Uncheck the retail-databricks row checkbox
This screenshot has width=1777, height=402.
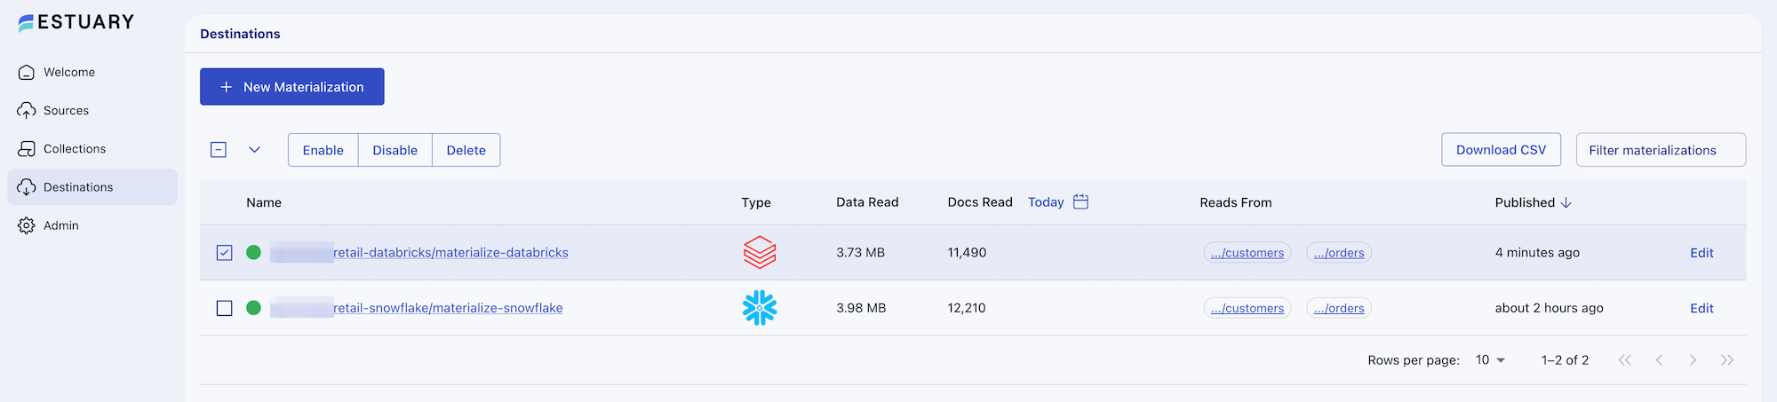224,253
